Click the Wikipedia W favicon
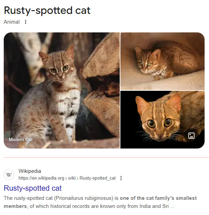 pyautogui.click(x=9, y=174)
